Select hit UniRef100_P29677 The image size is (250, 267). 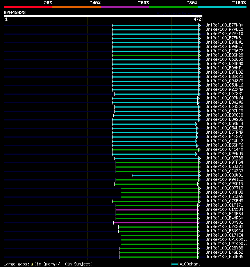click(x=224, y=51)
